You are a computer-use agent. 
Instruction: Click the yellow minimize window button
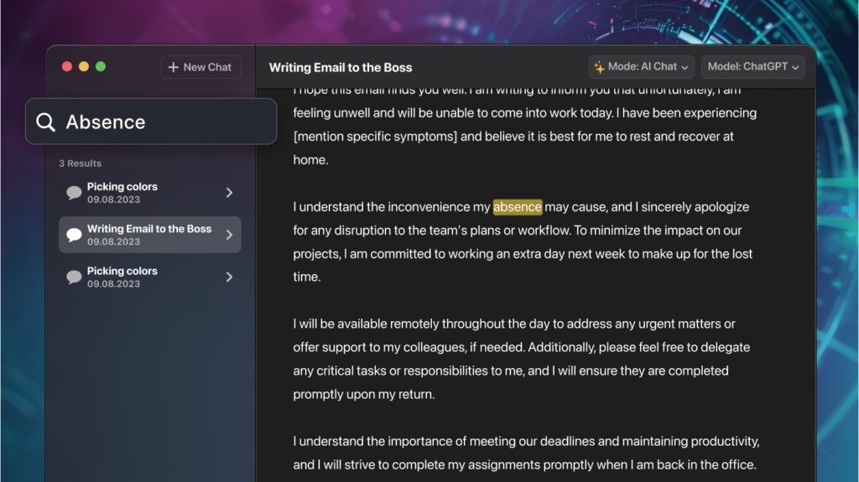tap(84, 66)
